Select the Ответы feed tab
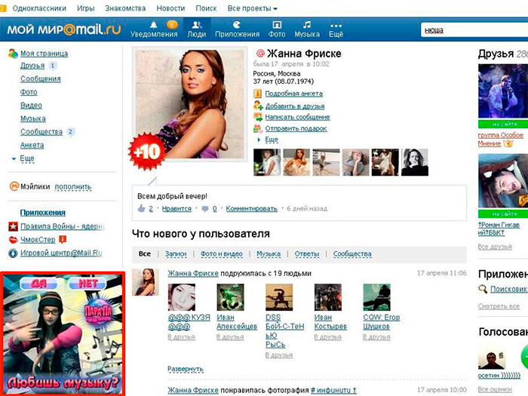The height and width of the screenshot is (396, 528). point(307,254)
